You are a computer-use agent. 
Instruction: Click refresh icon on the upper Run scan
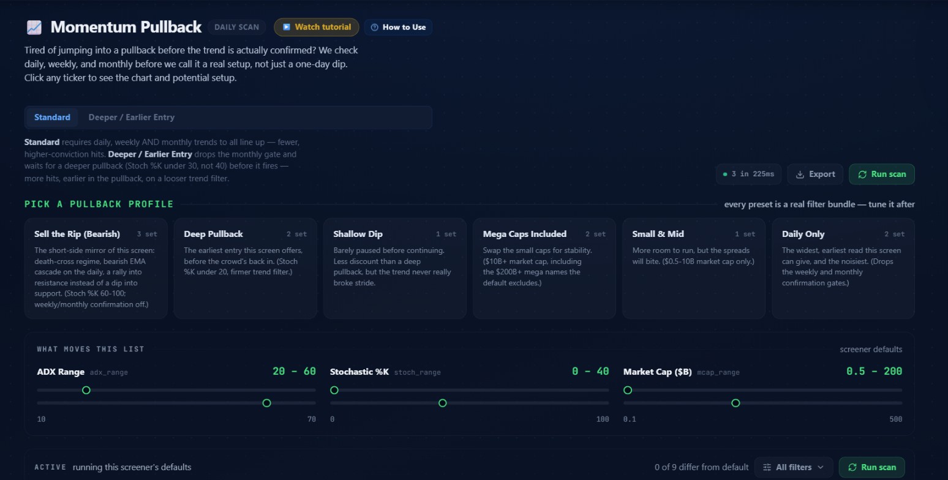coord(862,174)
